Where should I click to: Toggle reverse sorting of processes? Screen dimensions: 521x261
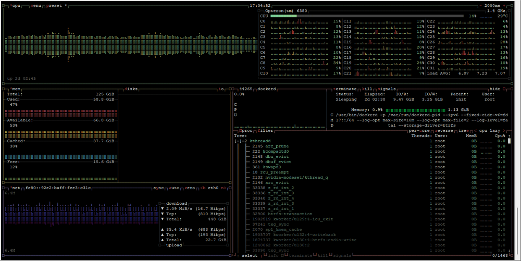coord(442,131)
